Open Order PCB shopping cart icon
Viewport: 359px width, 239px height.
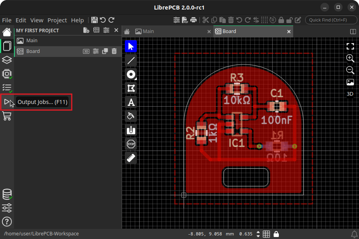click(x=7, y=116)
